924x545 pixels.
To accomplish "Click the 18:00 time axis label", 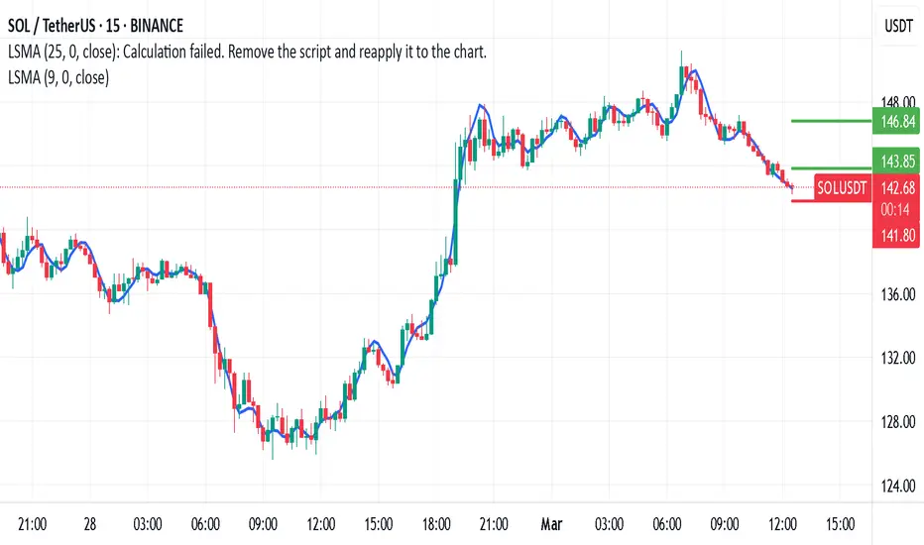I will pos(436,524).
